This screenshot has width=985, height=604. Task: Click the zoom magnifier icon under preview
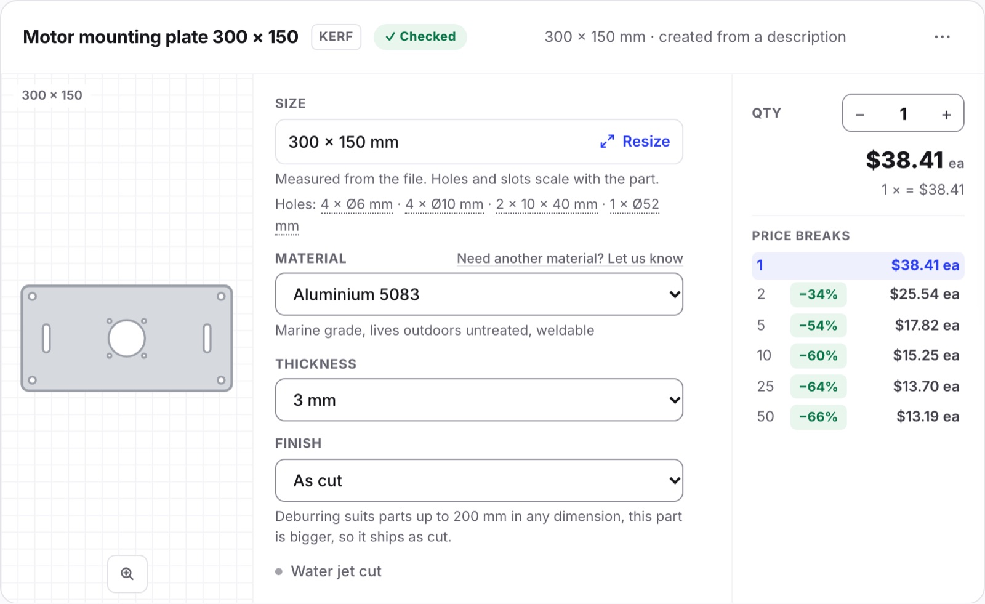pyautogui.click(x=127, y=574)
